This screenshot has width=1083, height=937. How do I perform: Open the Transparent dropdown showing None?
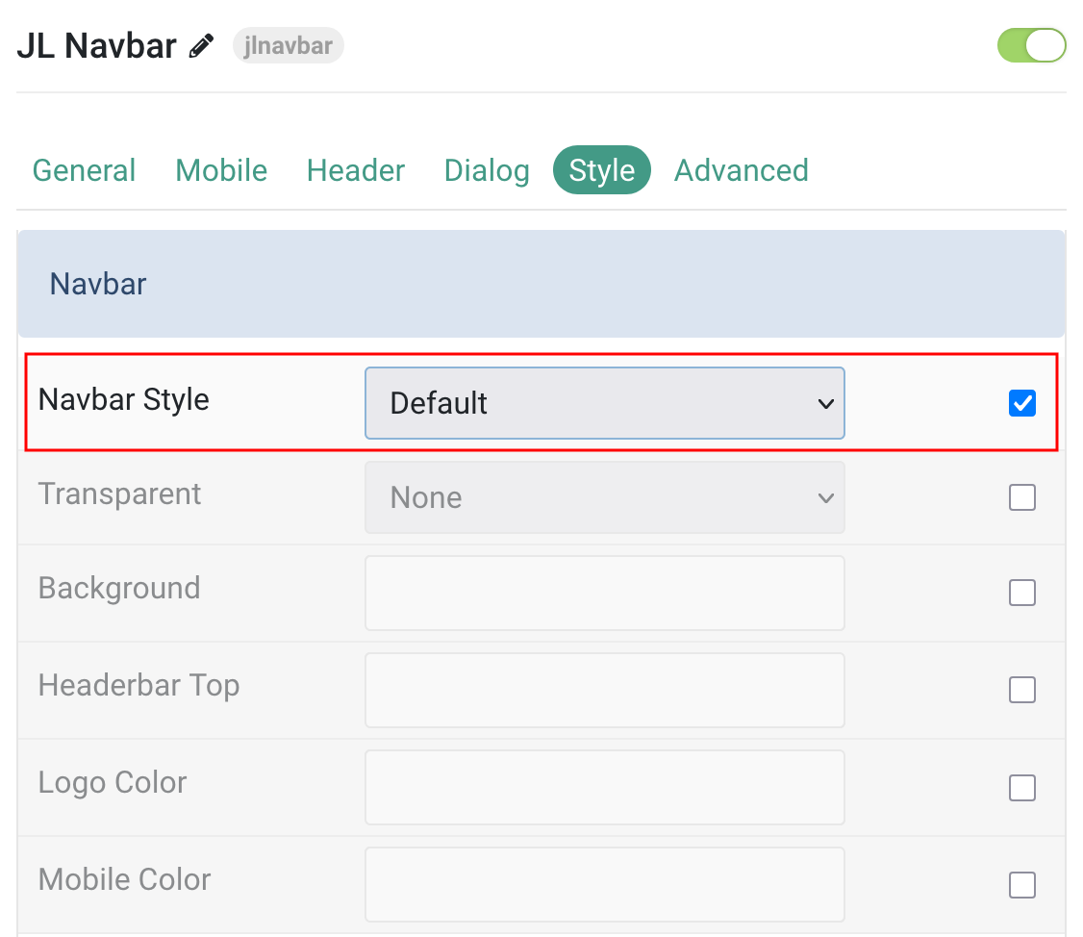click(604, 497)
